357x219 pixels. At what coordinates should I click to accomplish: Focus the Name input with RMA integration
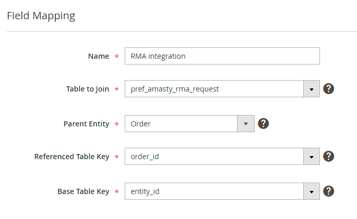222,56
